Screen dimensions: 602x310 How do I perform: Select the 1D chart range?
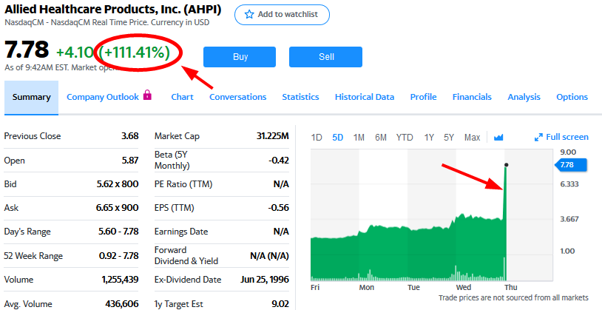pos(317,137)
